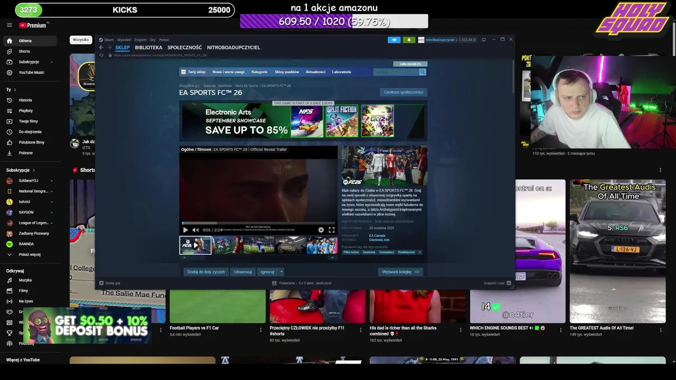Open trailer settings gear
The width and height of the screenshot is (676, 380).
click(x=321, y=230)
